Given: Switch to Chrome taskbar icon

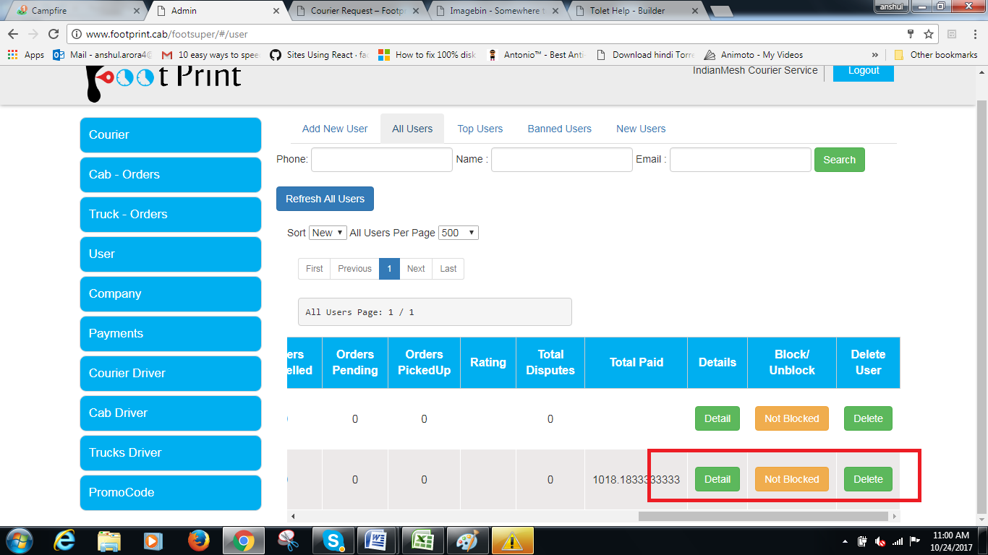Looking at the screenshot, I should coord(244,541).
